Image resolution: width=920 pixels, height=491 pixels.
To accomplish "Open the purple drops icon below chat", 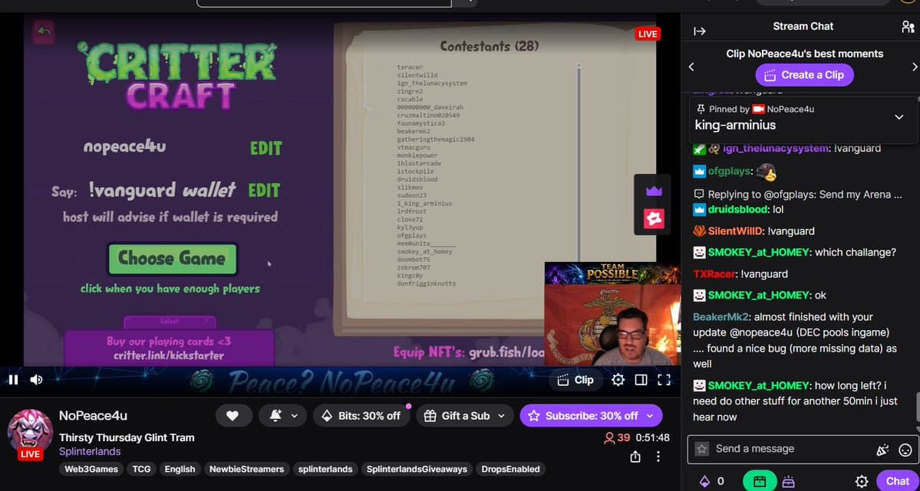I will (x=788, y=481).
